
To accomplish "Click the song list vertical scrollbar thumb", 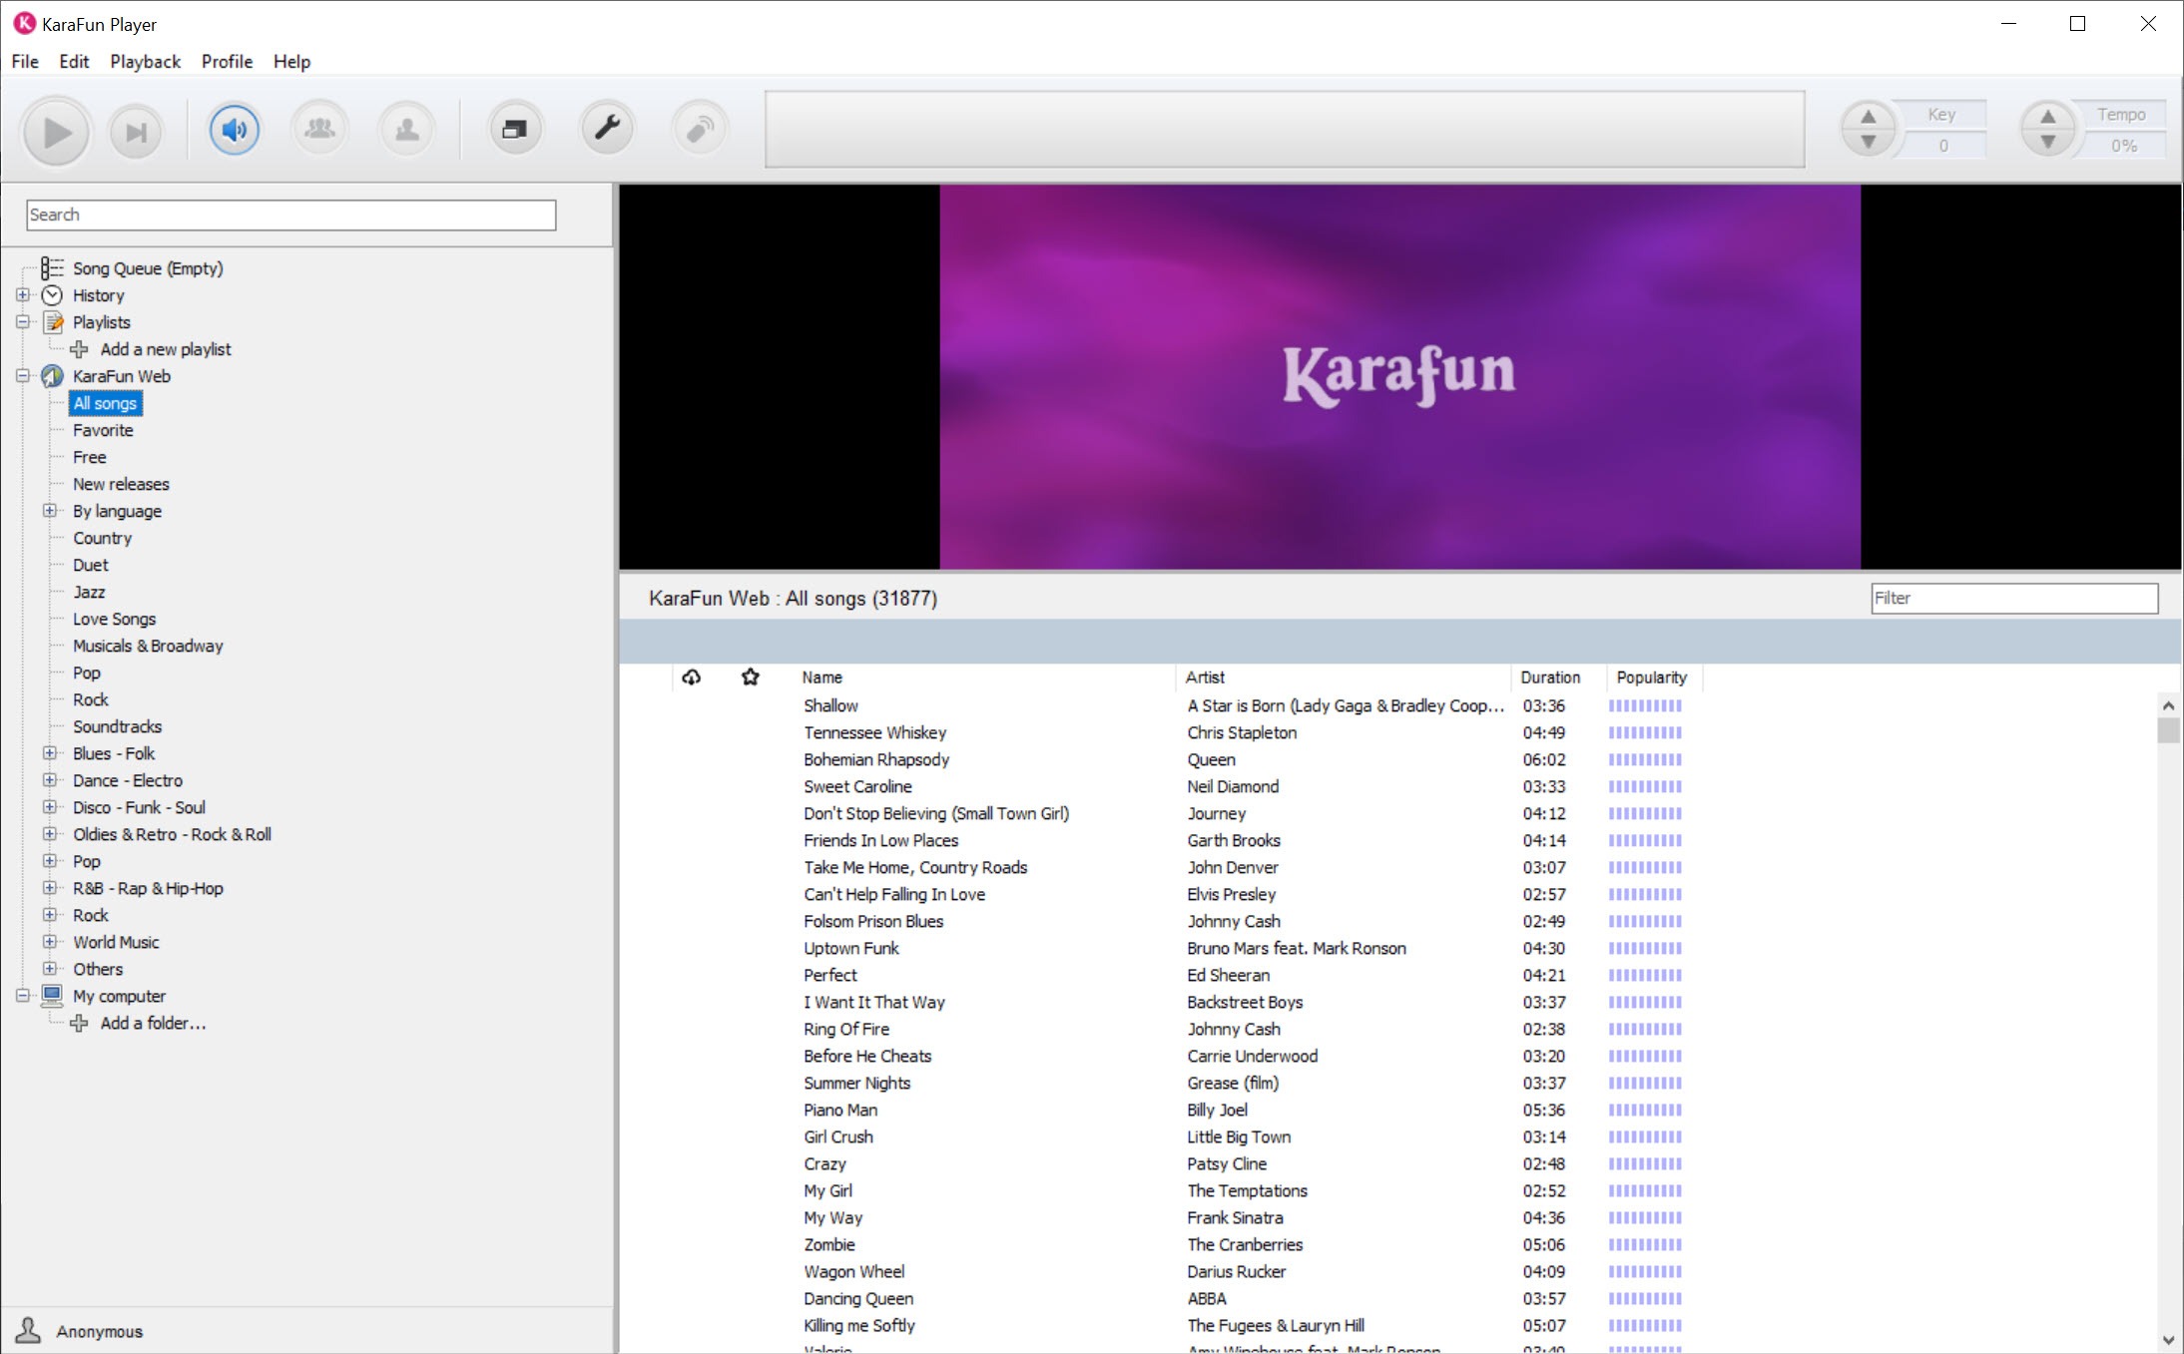I will [x=2167, y=730].
